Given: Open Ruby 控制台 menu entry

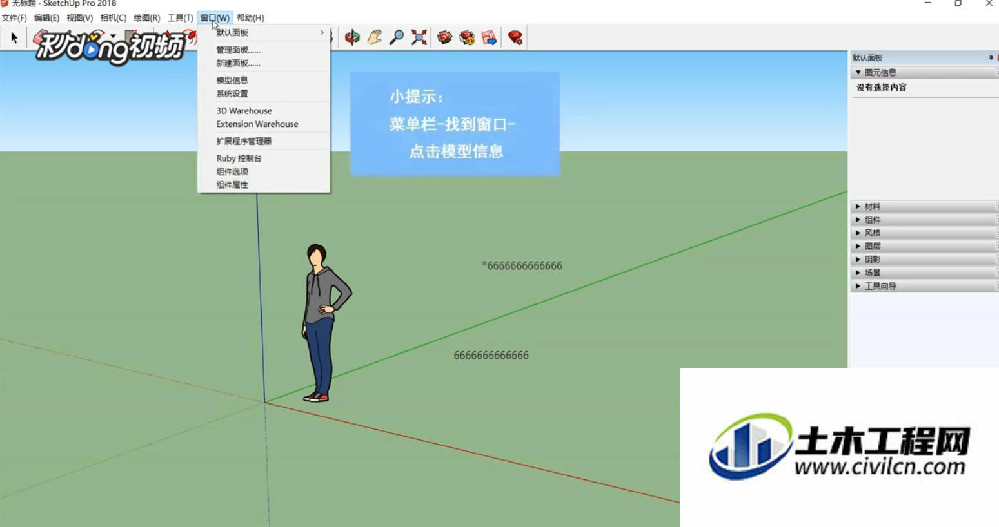Looking at the screenshot, I should point(264,158).
